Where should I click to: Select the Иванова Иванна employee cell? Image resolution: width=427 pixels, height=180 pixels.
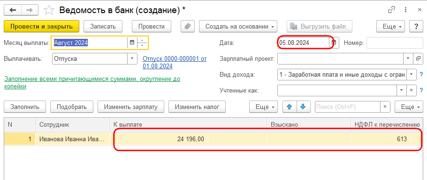pyautogui.click(x=72, y=139)
